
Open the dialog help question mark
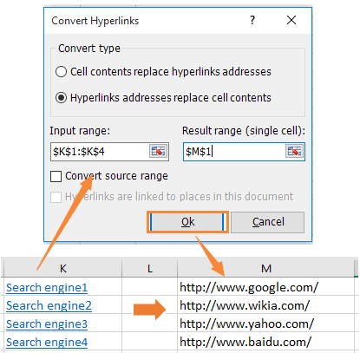pyautogui.click(x=252, y=20)
